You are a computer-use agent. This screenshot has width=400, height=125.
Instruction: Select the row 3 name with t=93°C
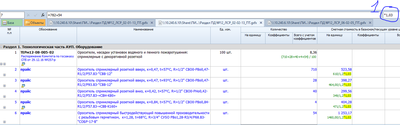[143, 83]
